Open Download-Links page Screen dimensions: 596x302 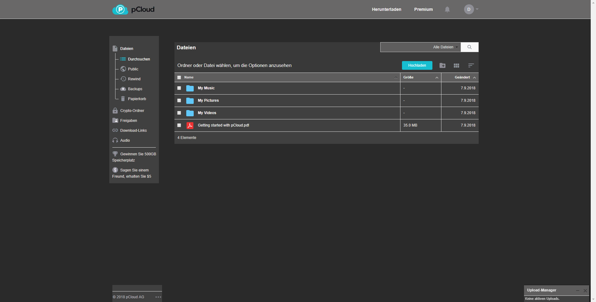pyautogui.click(x=133, y=130)
